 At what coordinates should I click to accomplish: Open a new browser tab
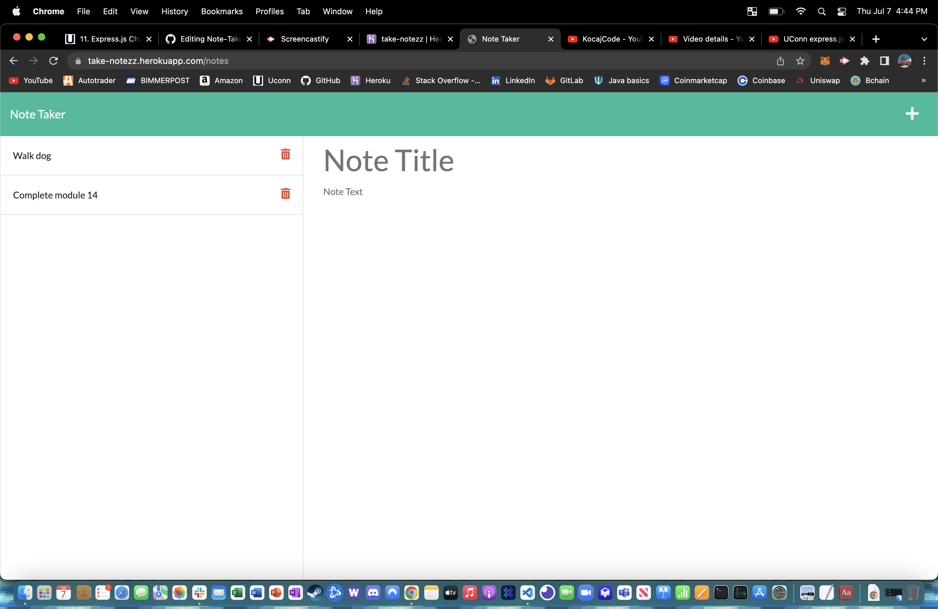point(876,39)
